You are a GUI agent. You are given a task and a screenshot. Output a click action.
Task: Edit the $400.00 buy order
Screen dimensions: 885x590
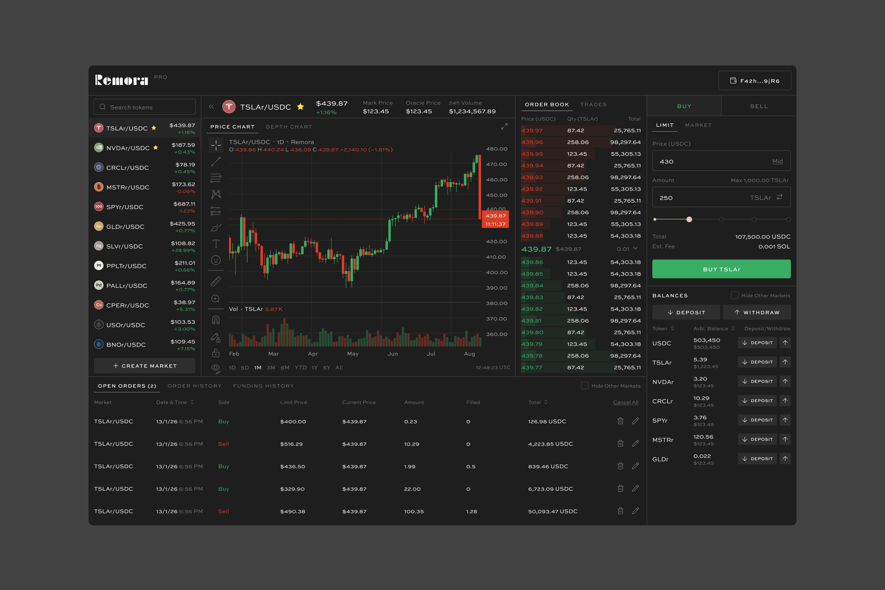635,421
